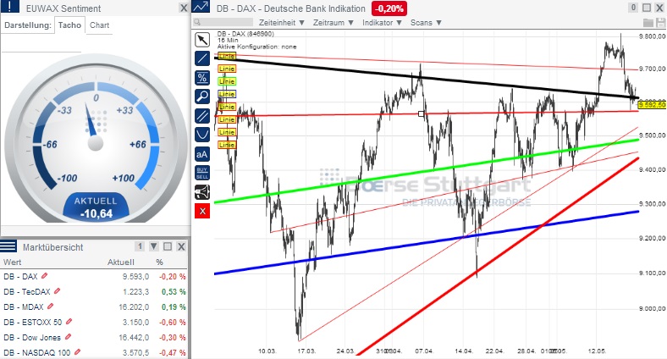Click the pencil icon next to DB - ESTOXX 50
Screen dimensions: 667x359
point(69,322)
